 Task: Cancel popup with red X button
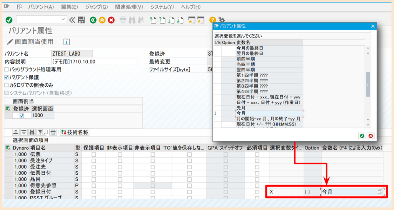[371, 136]
